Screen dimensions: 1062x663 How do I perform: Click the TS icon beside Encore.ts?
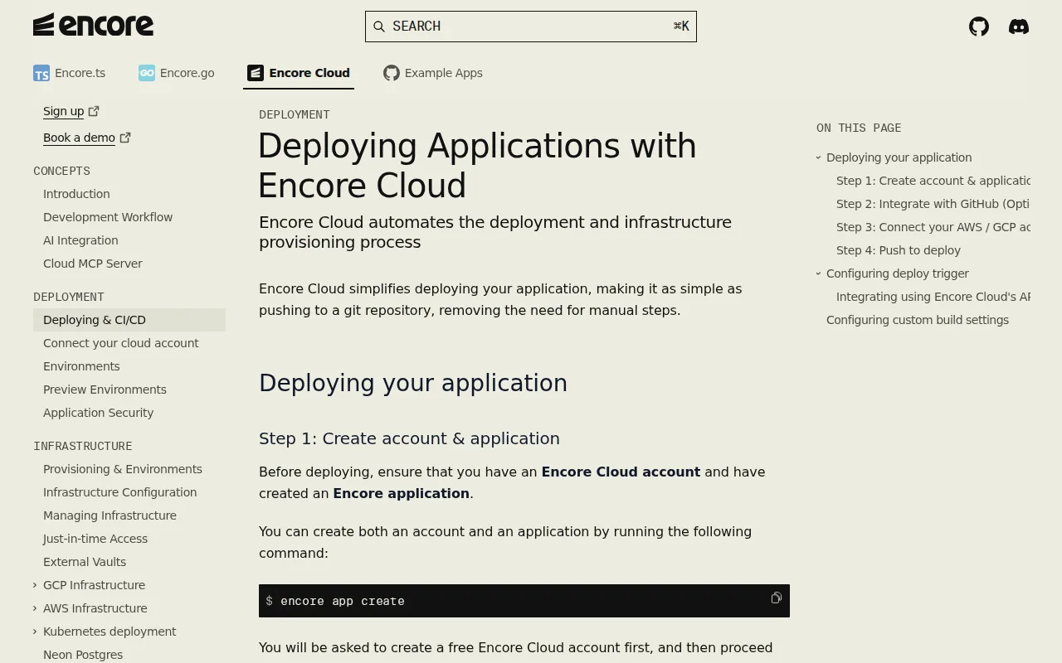pyautogui.click(x=41, y=73)
